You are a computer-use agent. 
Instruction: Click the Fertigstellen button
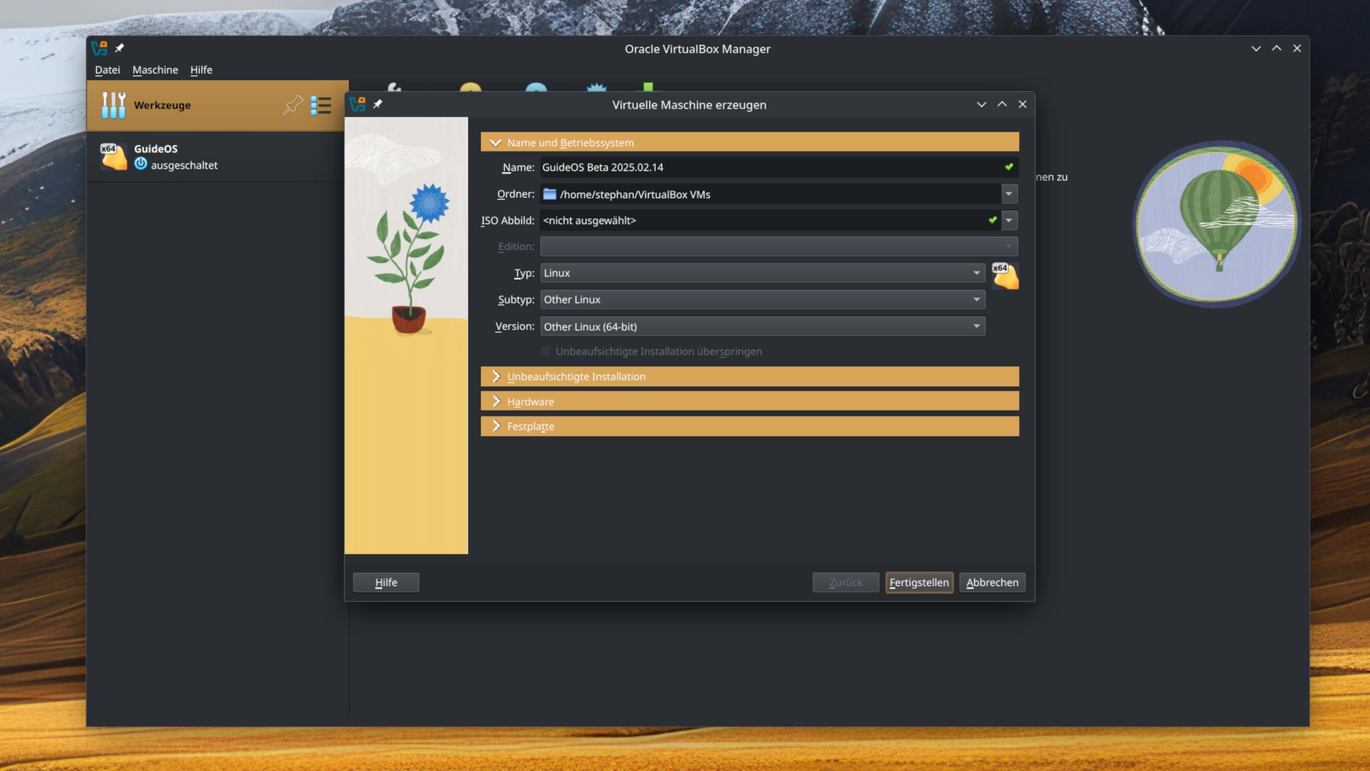tap(919, 583)
